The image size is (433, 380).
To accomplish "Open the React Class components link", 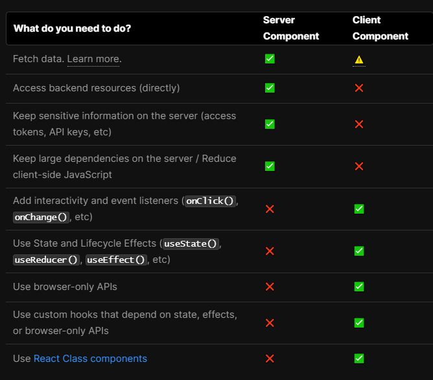I will coord(90,359).
